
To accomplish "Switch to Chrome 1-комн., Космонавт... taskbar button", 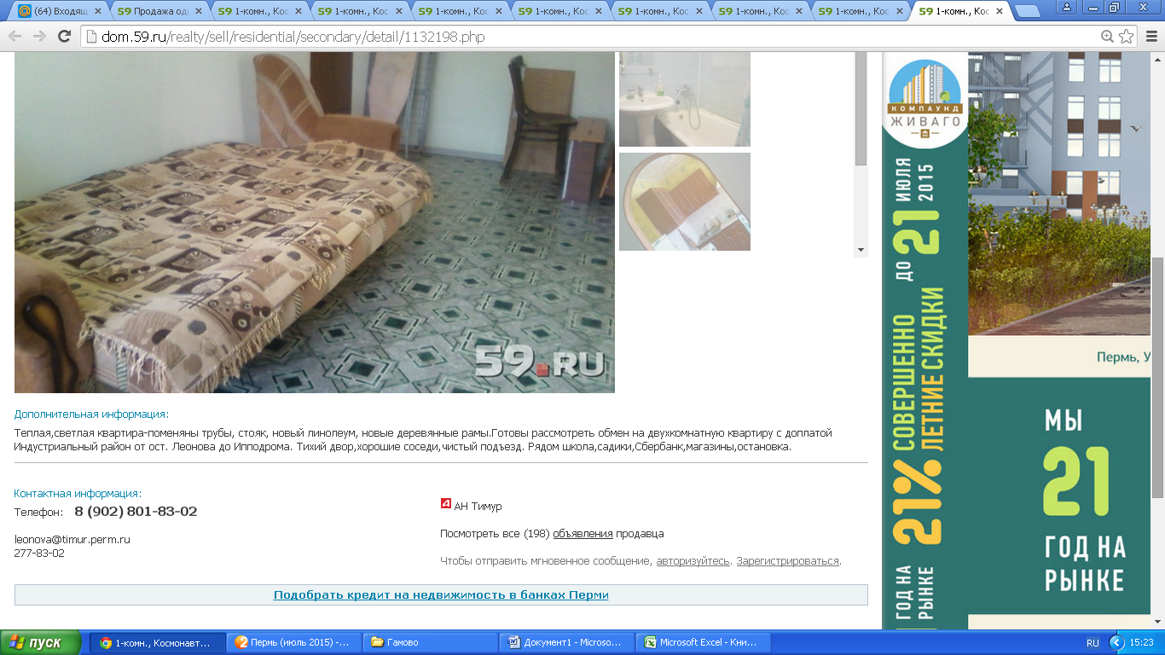I will coord(158,642).
